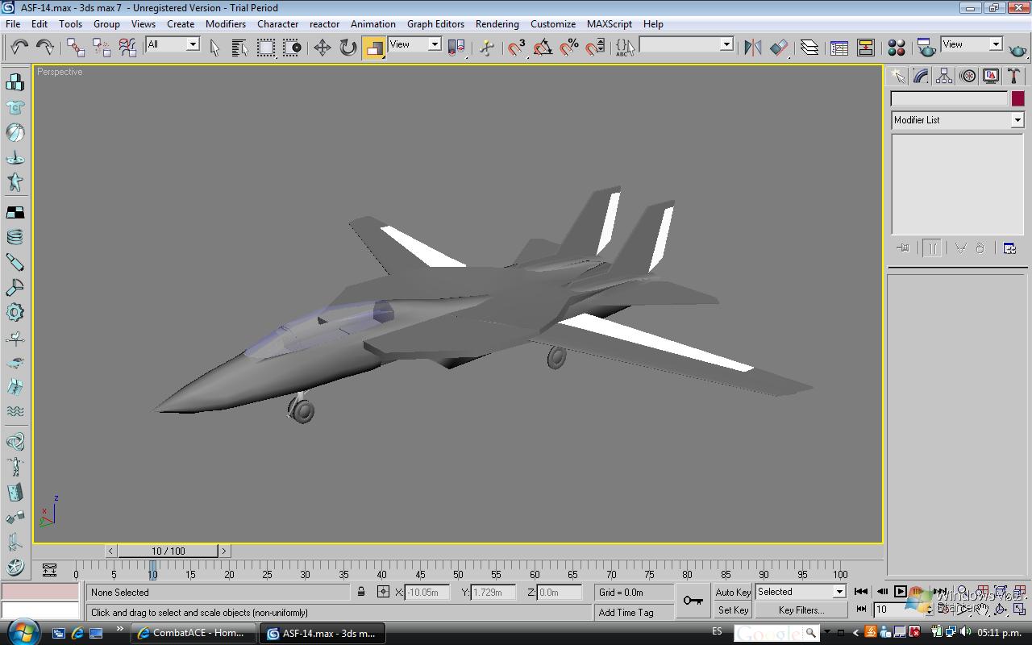Click the Render Scene teapot icon

tap(926, 48)
